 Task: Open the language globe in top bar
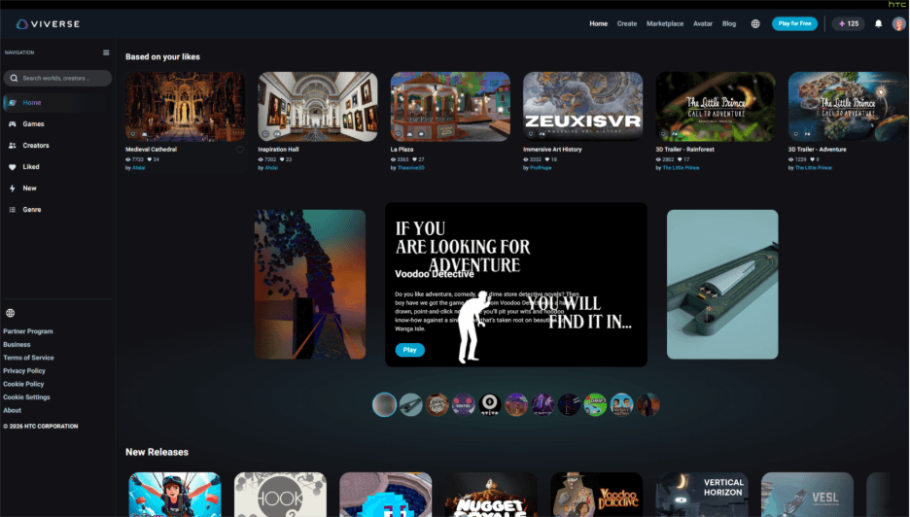[x=755, y=23]
